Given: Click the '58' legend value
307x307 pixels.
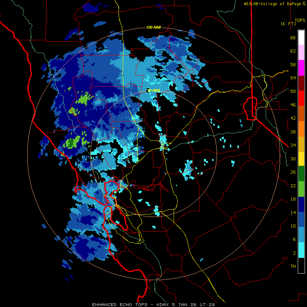Looking at the screenshot, I should coord(293,64).
